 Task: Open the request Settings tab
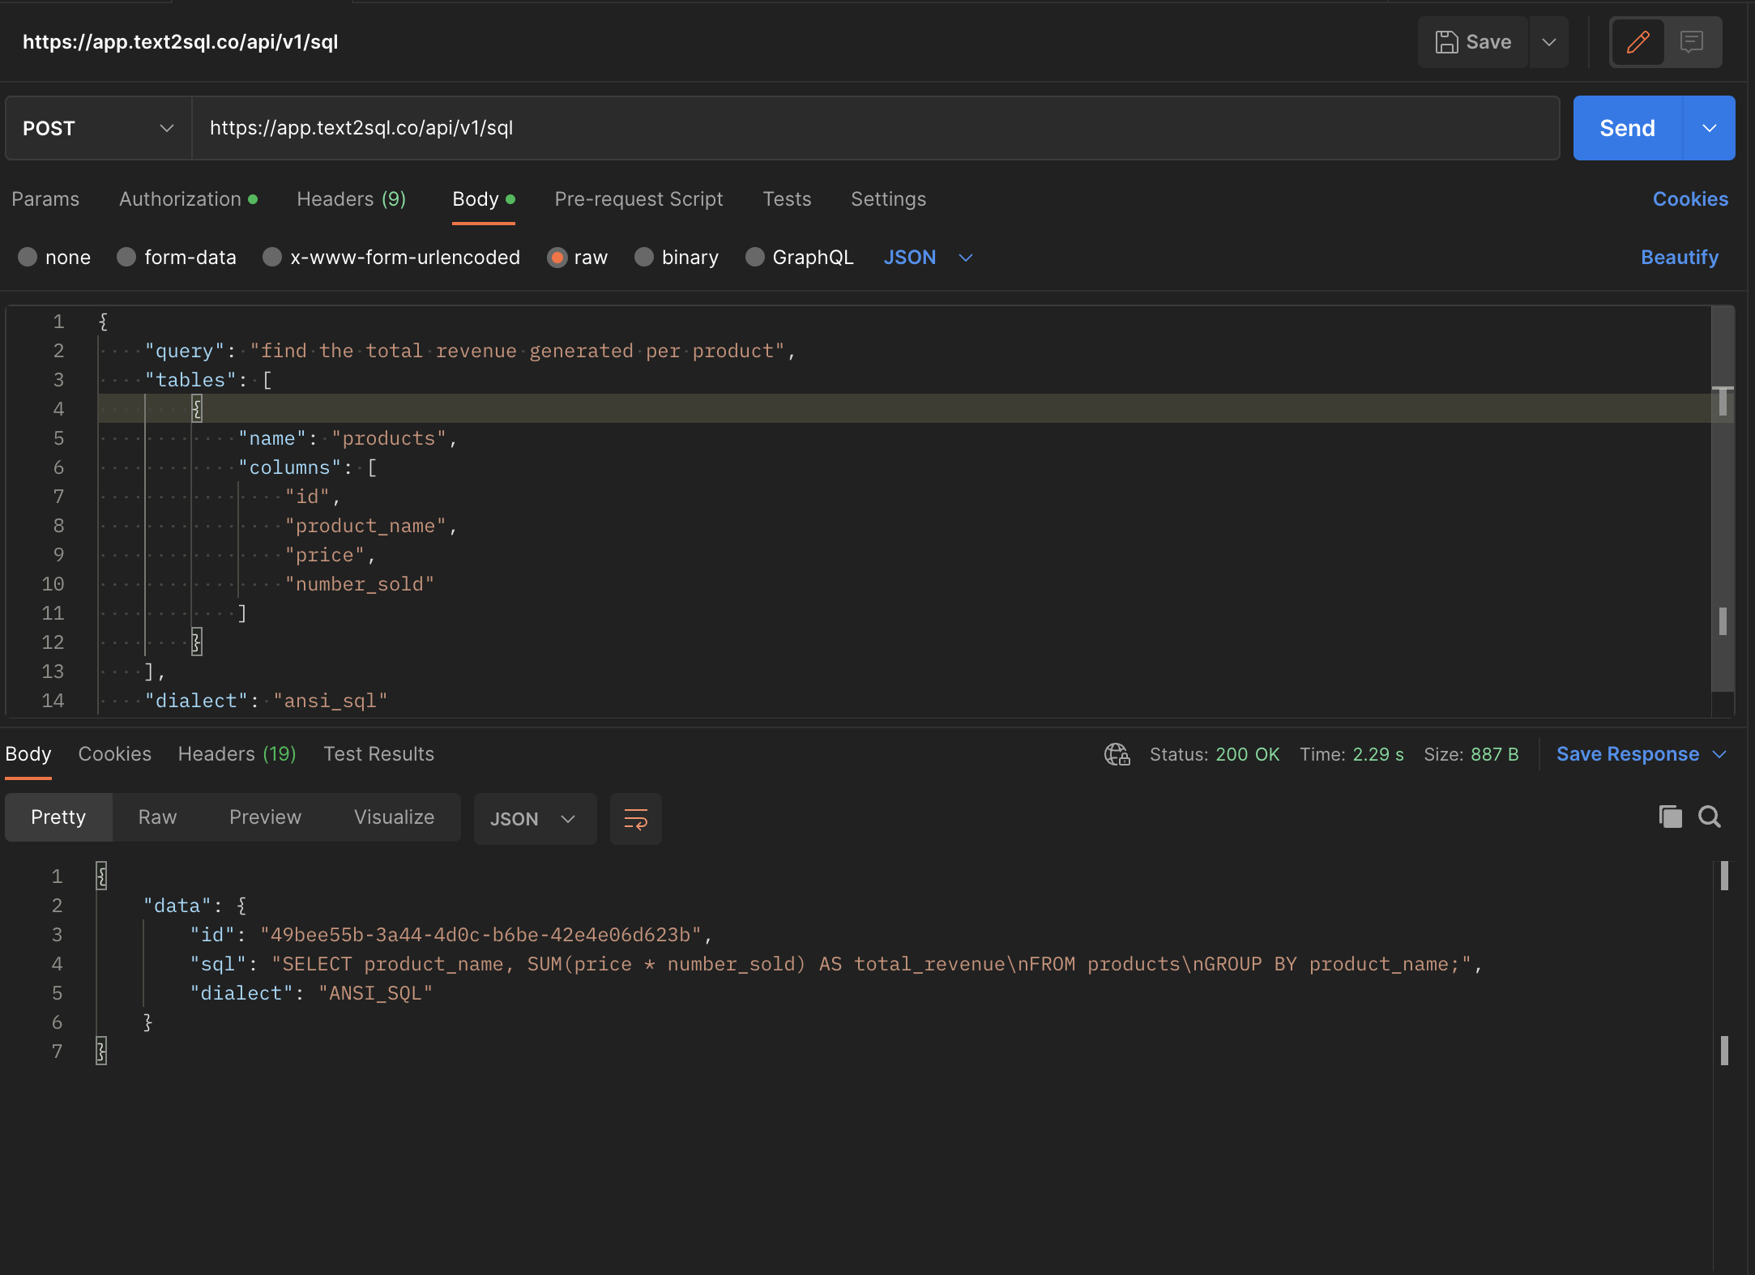coord(888,199)
